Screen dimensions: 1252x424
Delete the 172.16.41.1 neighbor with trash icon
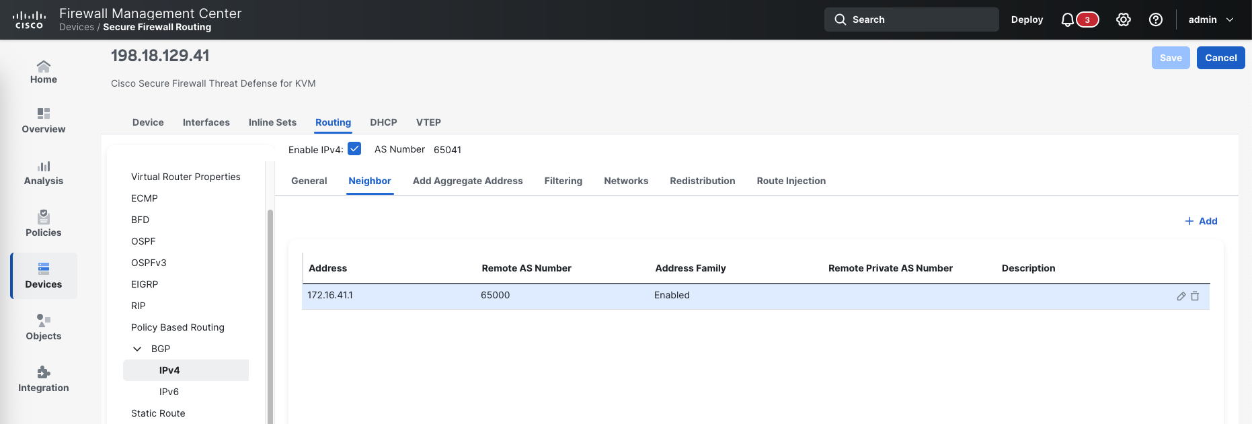point(1195,296)
